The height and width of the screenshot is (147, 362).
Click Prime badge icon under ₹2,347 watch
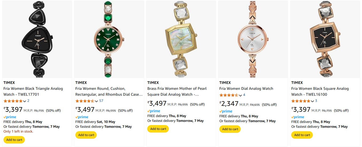pos(226,111)
